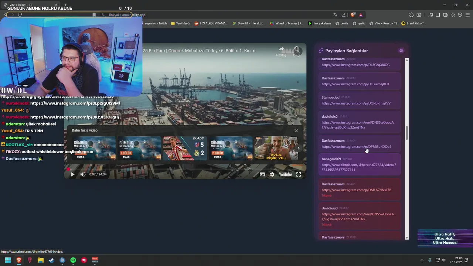The height and width of the screenshot is (266, 473).
Task: Seek on the video progress bar
Action: 185,169
